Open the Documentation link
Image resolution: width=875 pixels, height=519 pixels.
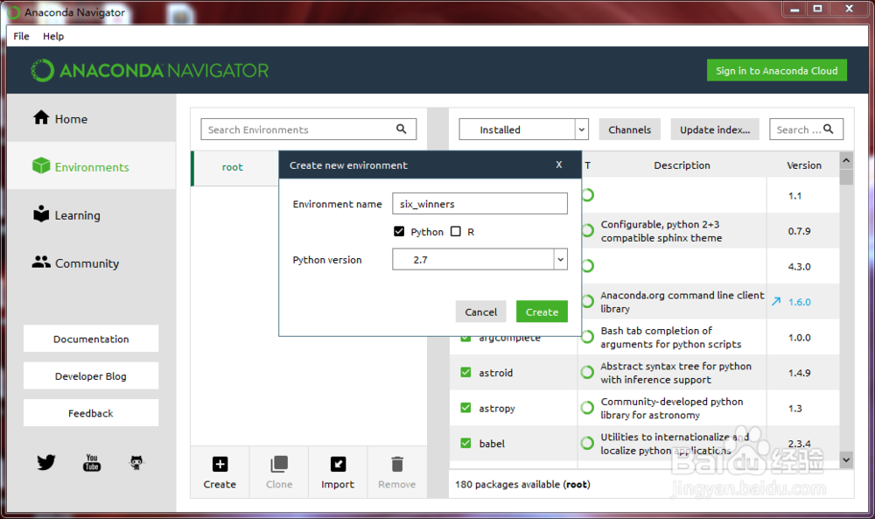(x=91, y=339)
